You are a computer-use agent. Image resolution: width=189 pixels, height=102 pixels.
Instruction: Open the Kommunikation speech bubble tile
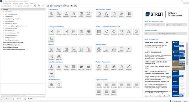point(114,32)
